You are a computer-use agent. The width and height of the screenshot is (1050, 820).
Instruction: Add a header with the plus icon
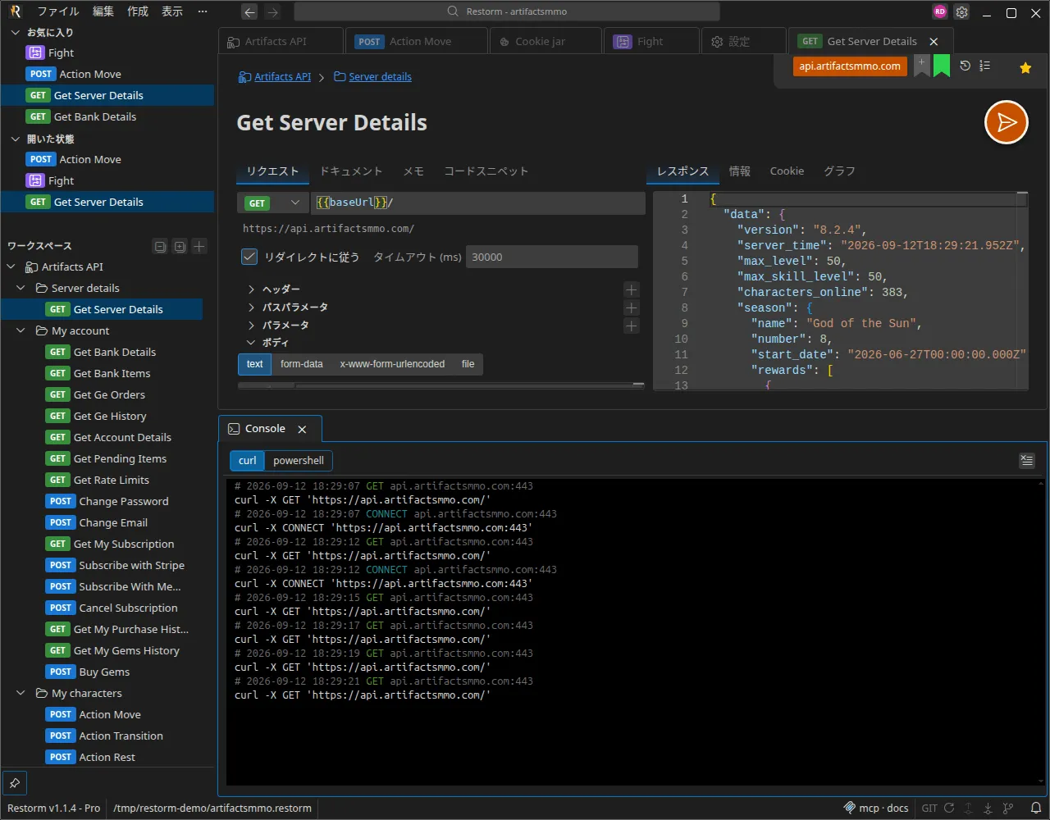(631, 289)
